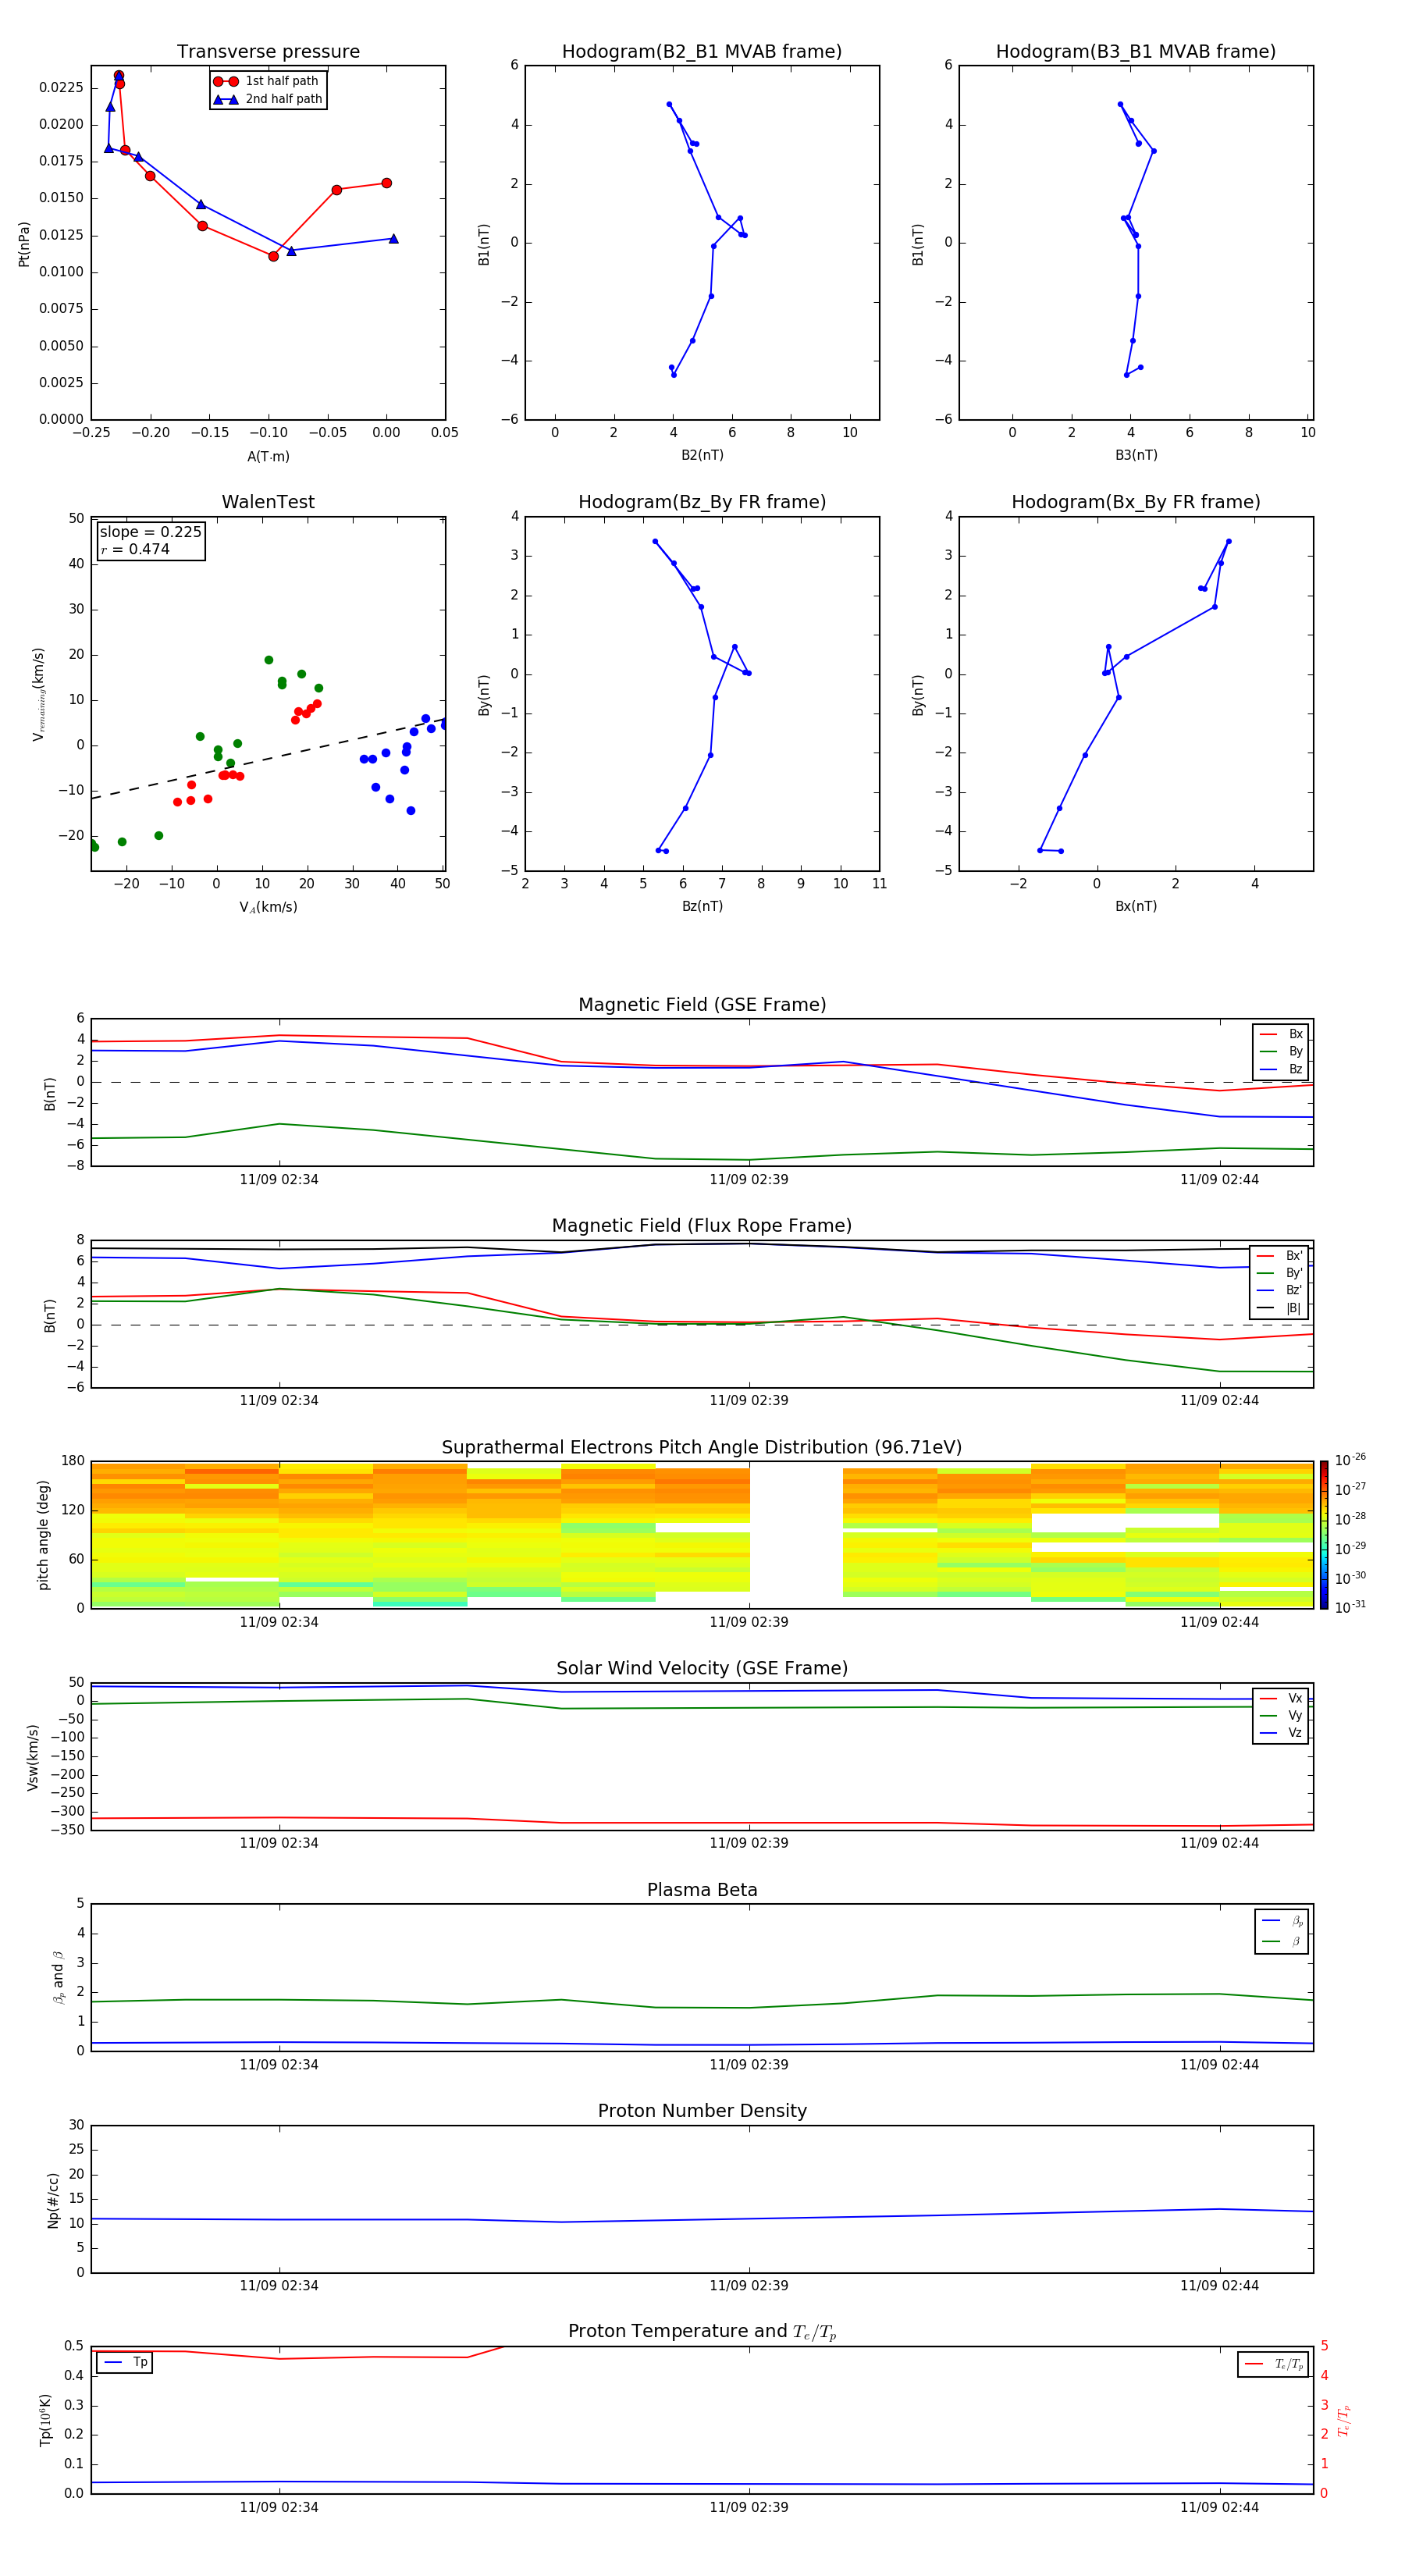This screenshot has width=1405, height=2576.
Task: Click the 'Hodogram(B2_B1 MVAB frame)' title
Action: pyautogui.click(x=702, y=52)
